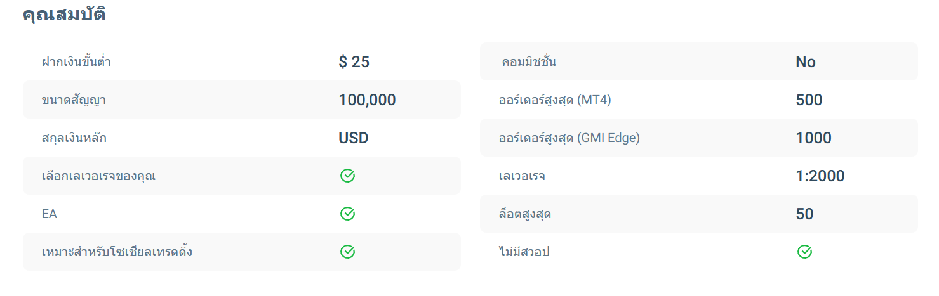The image size is (939, 296).
Task: Select the คอมมิชชั่น row label
Action: coord(529,62)
